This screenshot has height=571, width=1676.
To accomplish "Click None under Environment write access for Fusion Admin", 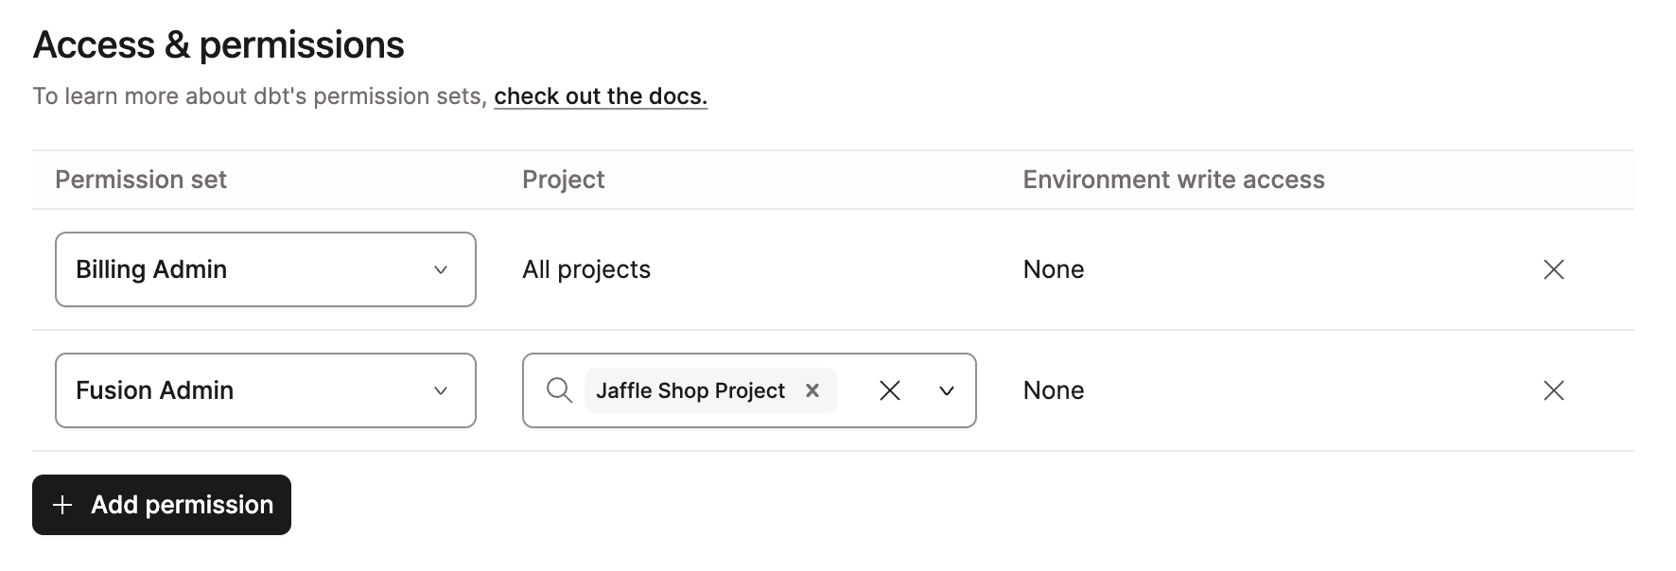I will 1053,390.
